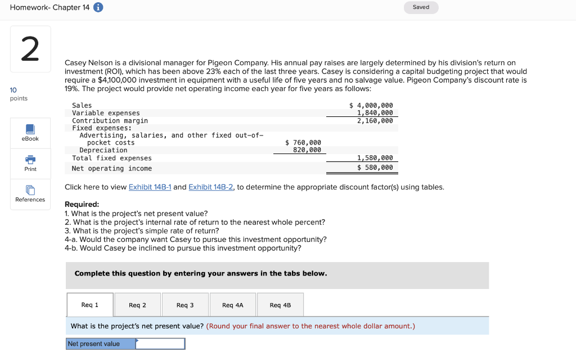This screenshot has height=352, width=576.
Task: Open Exhibit 14B-1
Action: point(150,187)
